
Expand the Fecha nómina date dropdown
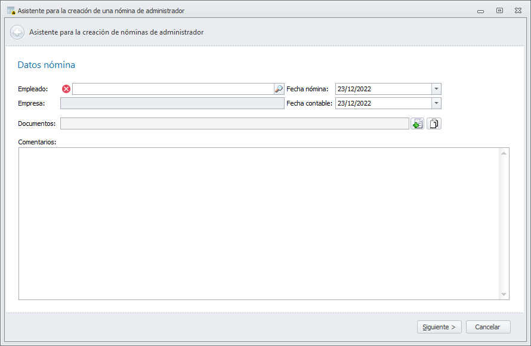(x=436, y=89)
